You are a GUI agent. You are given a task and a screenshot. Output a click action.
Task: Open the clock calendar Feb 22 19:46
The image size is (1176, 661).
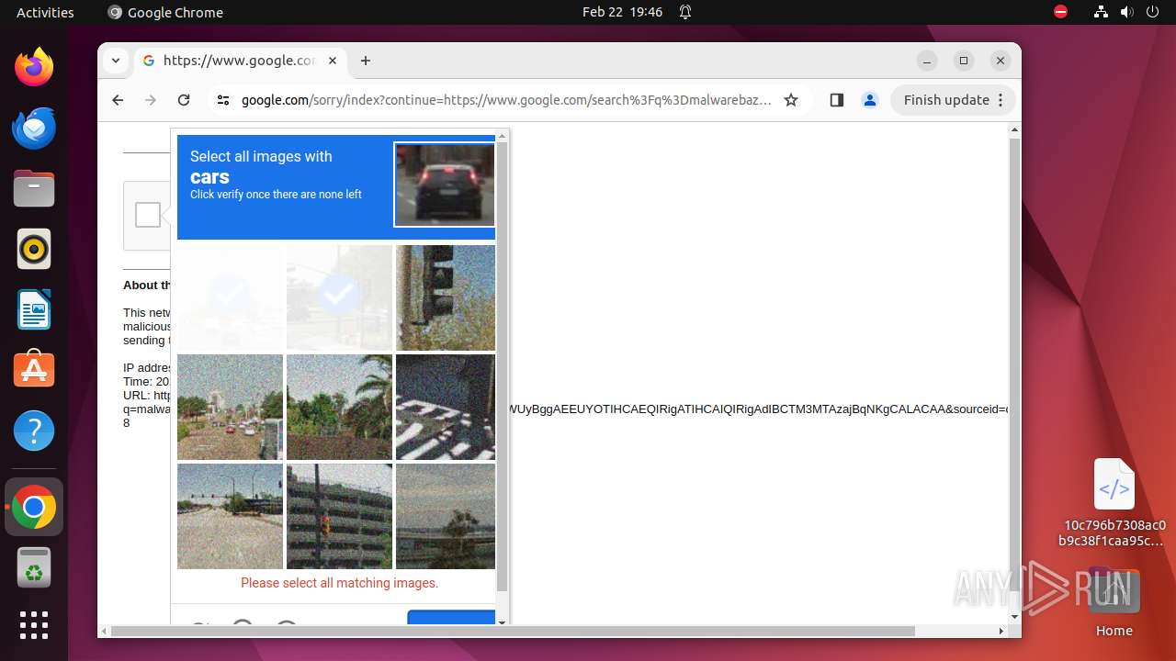(x=622, y=12)
